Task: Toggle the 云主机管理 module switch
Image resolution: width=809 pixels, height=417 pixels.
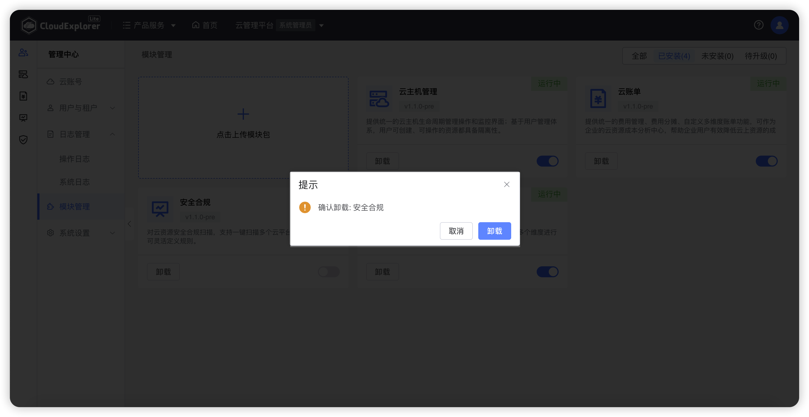Action: tap(547, 161)
